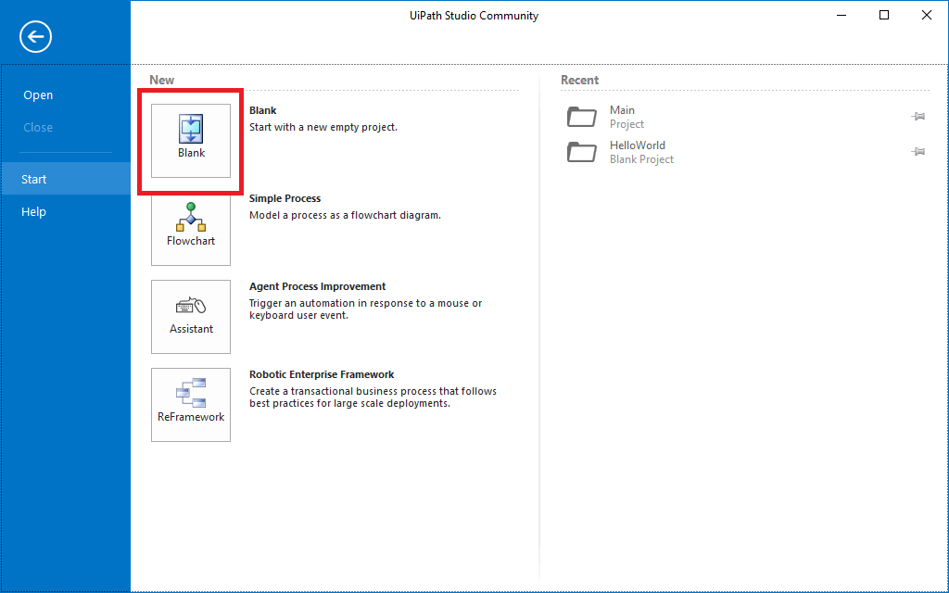The image size is (949, 593).
Task: Click 'Agent Process Improvement' heading
Action: 317,286
